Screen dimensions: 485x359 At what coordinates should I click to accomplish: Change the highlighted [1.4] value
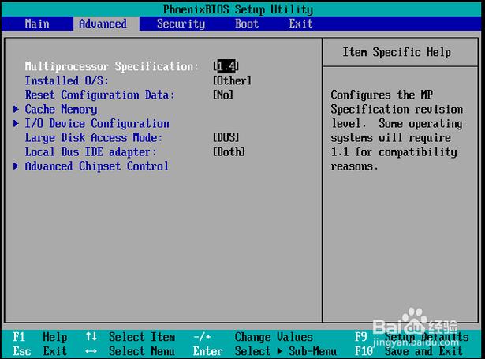226,66
